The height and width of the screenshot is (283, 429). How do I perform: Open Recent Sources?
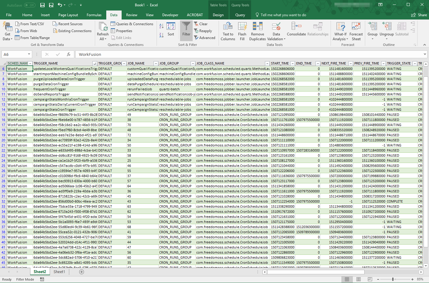click(68, 24)
